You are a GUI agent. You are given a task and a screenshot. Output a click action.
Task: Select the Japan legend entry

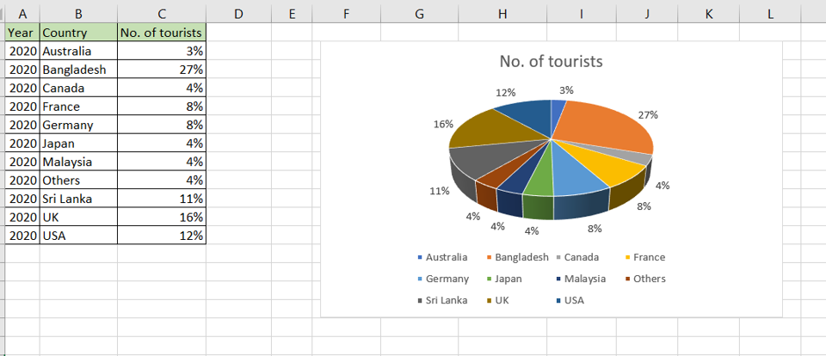pyautogui.click(x=504, y=279)
